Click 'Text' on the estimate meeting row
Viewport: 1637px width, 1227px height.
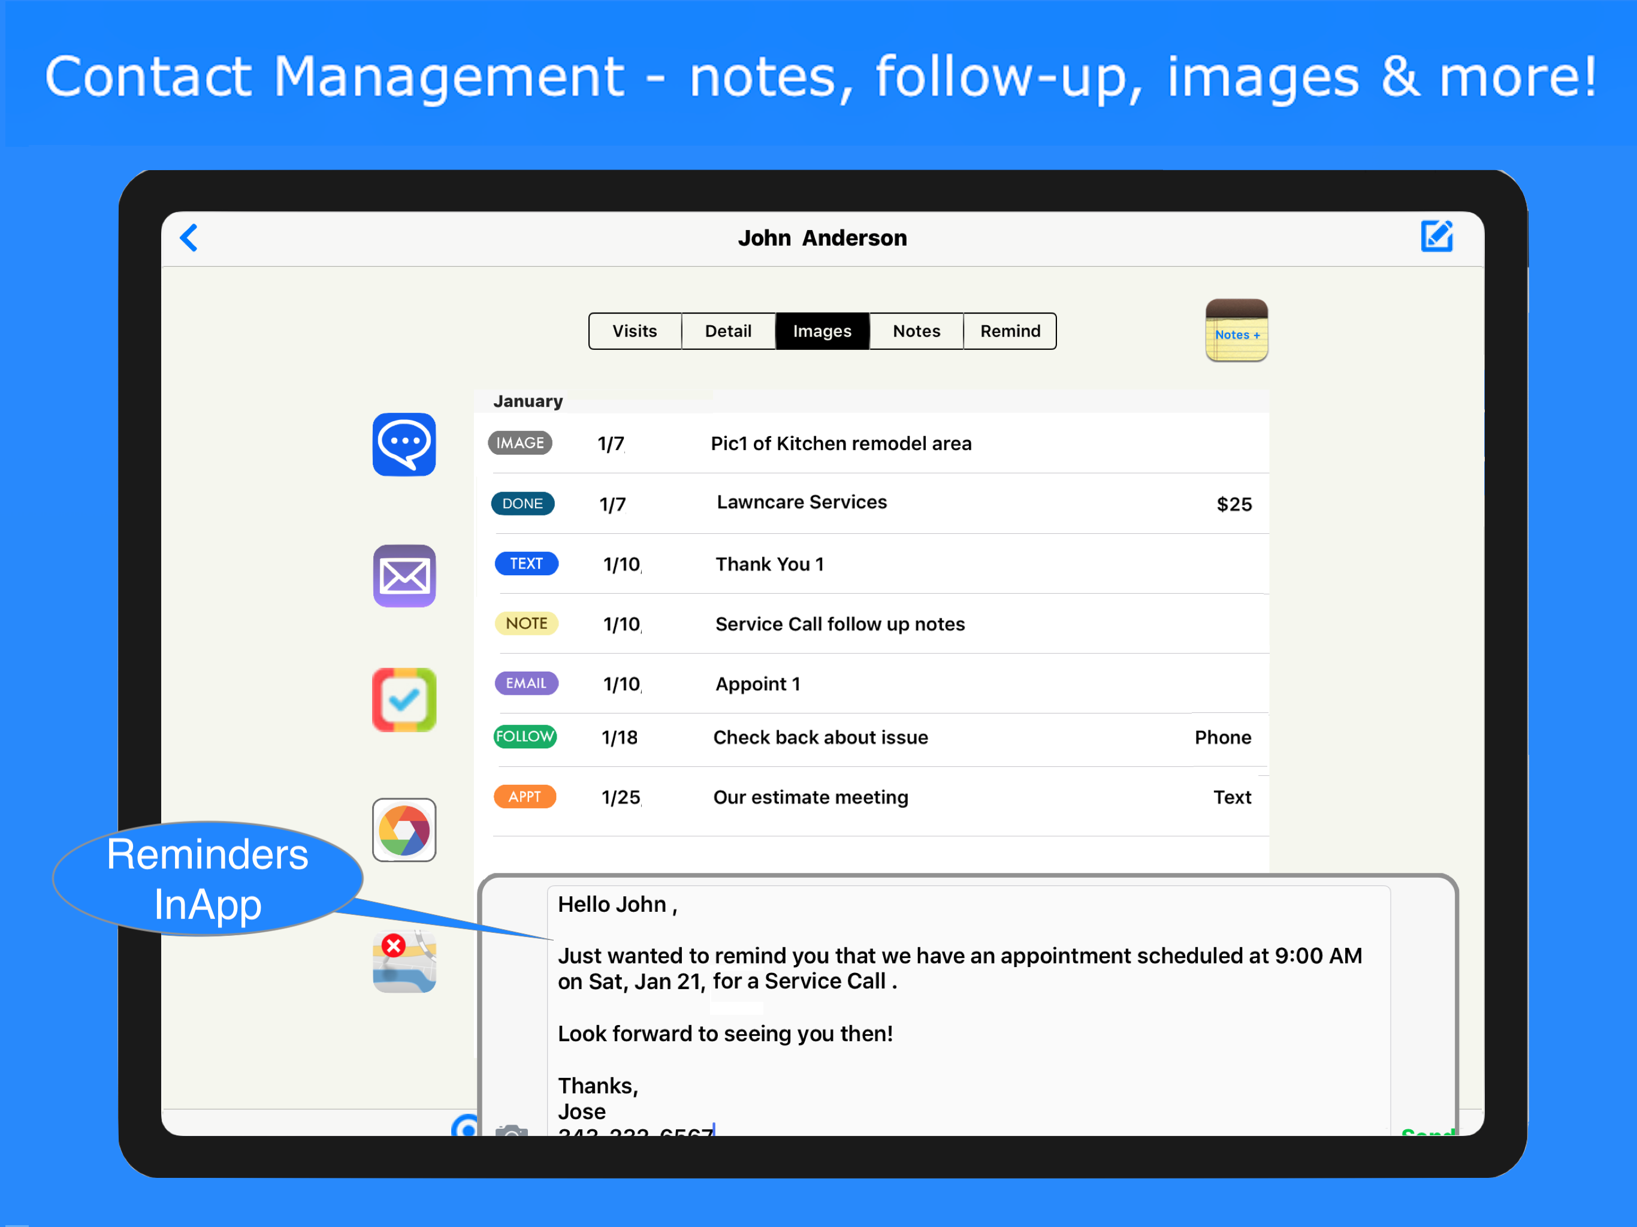point(1232,797)
